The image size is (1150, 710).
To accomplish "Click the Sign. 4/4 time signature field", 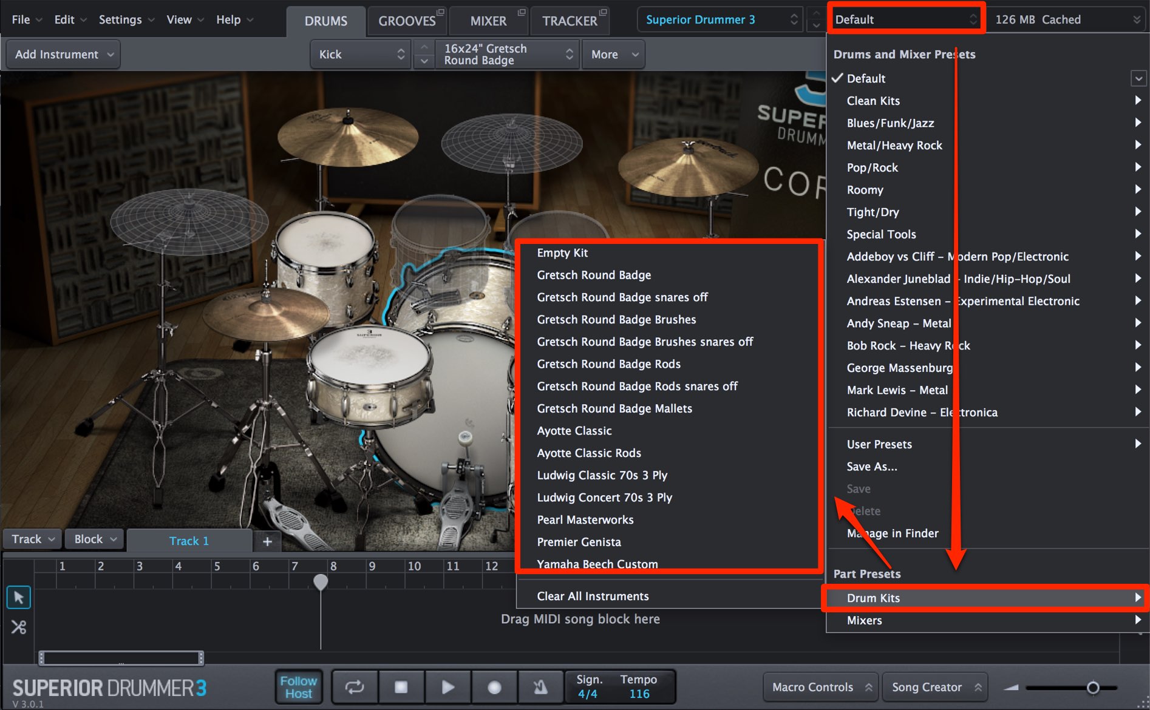I will [x=588, y=687].
